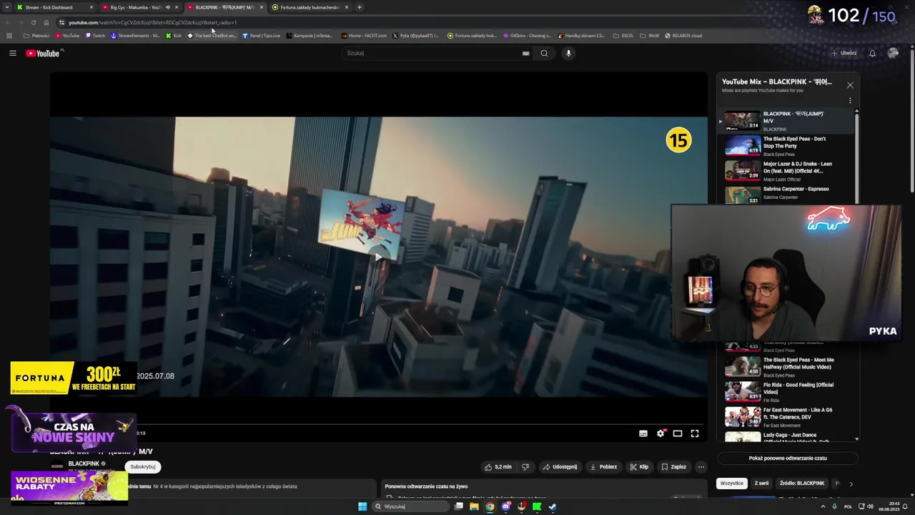This screenshot has height=515, width=915.
Task: Play Flo Rida Good Feeling from playlist
Action: point(786,391)
